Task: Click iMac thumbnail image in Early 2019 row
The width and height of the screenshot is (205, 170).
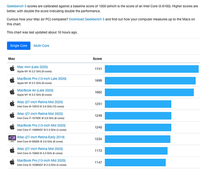Action: [x=12, y=139]
